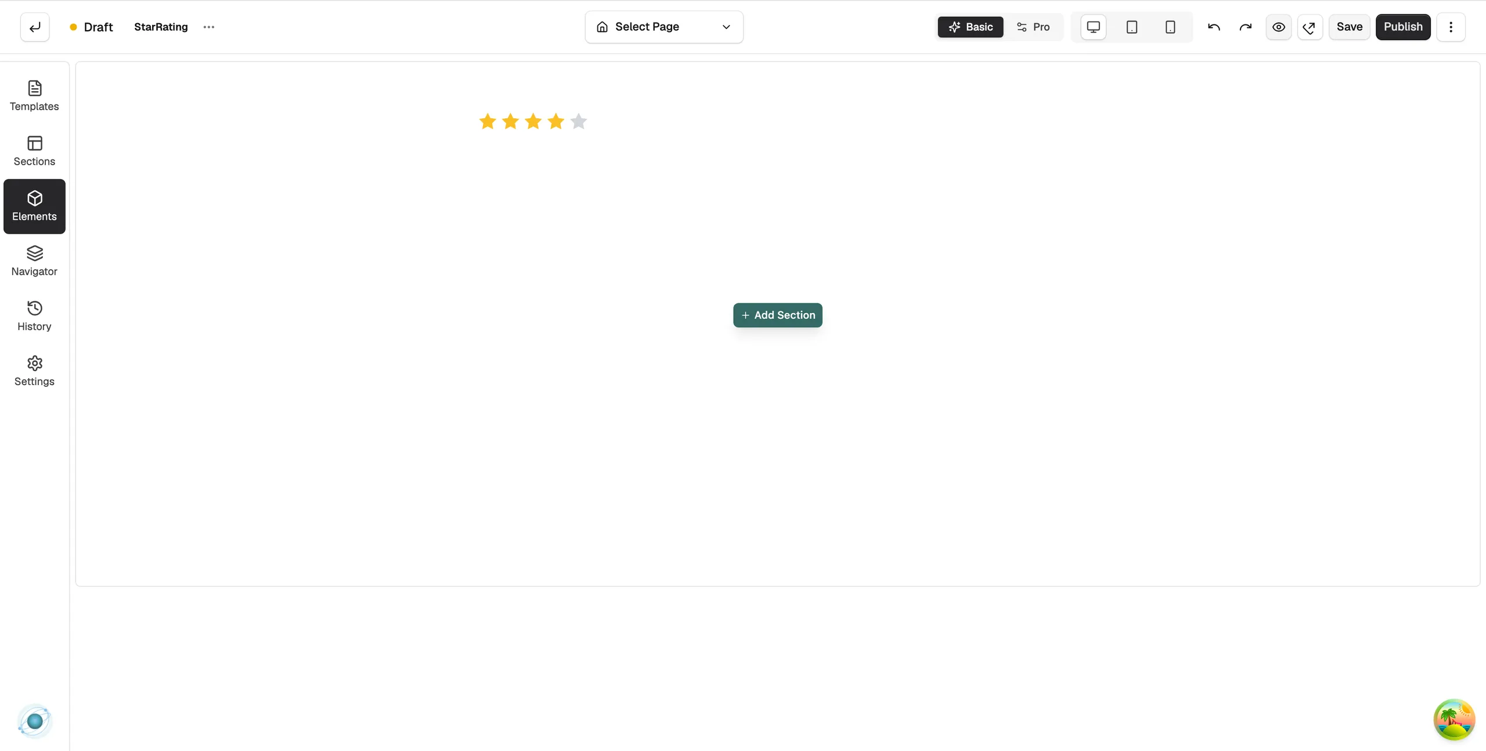Open the Sections panel
1486x751 pixels.
click(x=34, y=151)
